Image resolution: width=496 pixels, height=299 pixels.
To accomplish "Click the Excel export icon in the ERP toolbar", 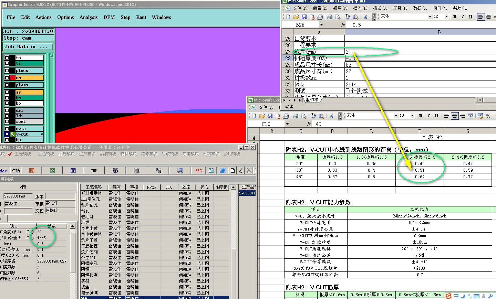I will [x=52, y=171].
